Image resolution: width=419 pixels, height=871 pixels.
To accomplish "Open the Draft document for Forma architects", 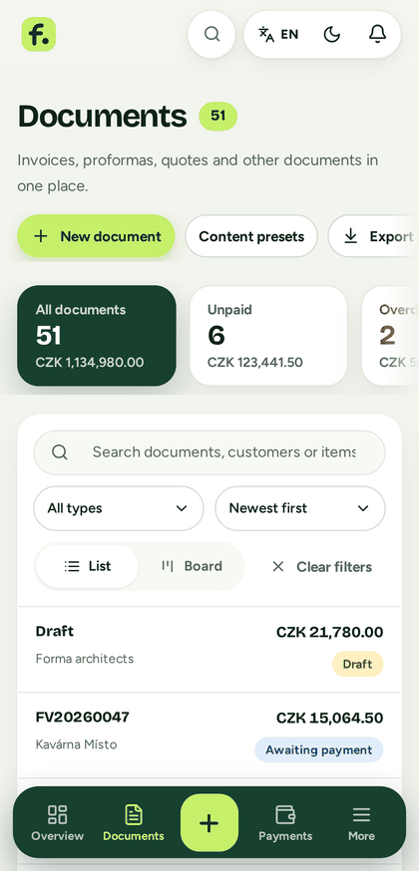I will pyautogui.click(x=209, y=650).
